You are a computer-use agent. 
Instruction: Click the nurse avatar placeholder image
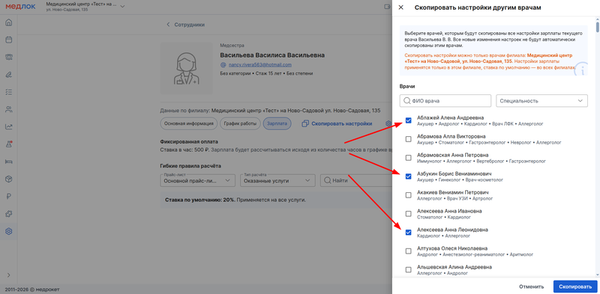pos(186,69)
